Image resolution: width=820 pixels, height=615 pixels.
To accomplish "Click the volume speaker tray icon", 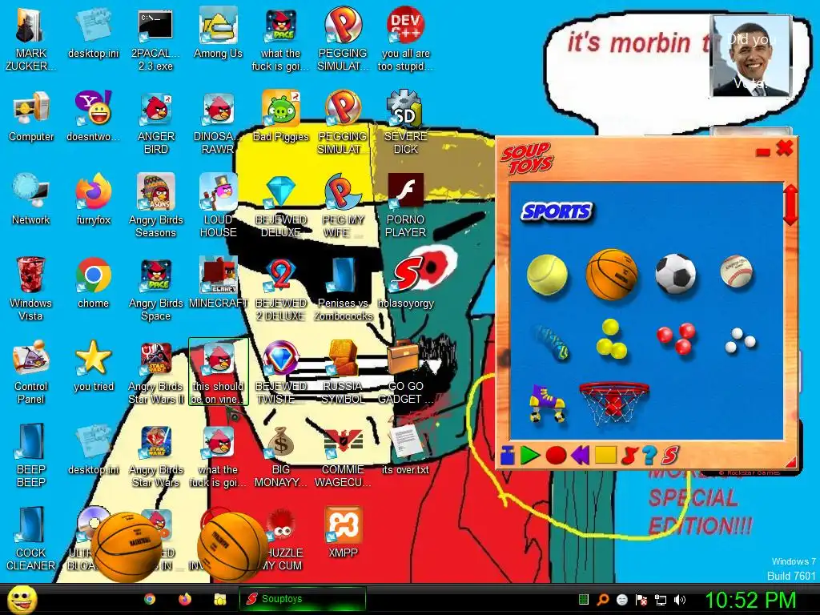I will point(680,600).
